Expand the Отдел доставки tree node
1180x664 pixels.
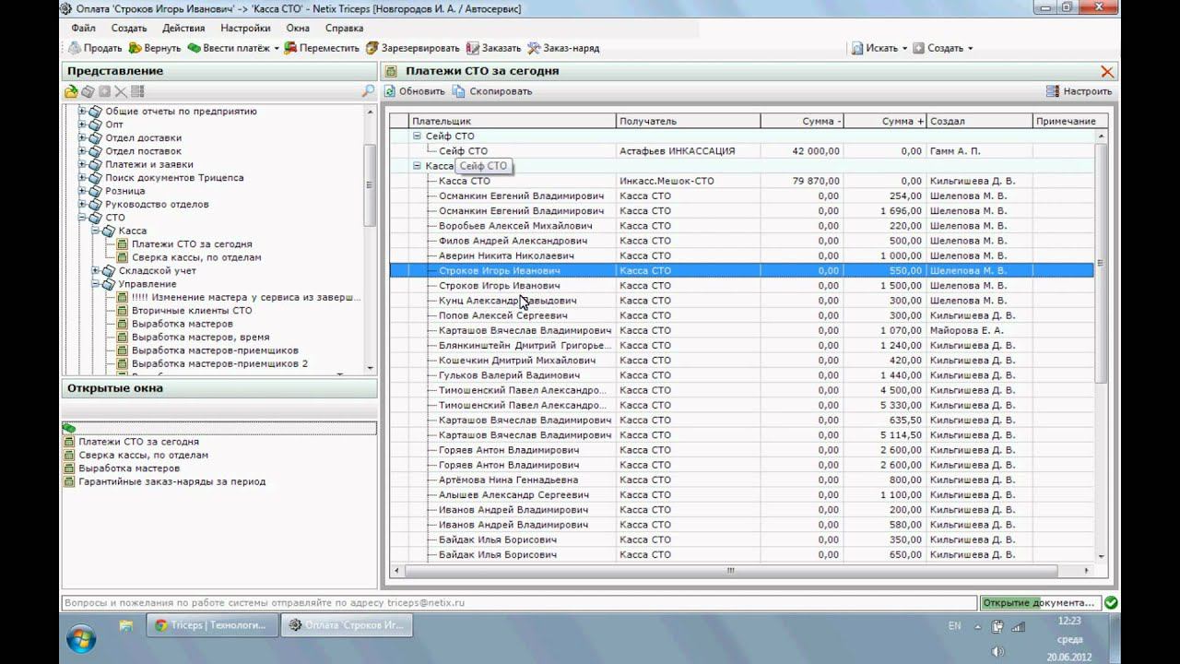pos(82,137)
